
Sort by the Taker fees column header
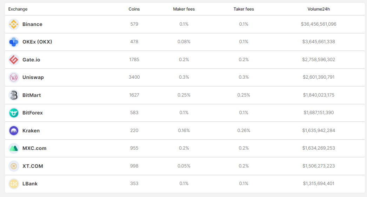click(243, 9)
